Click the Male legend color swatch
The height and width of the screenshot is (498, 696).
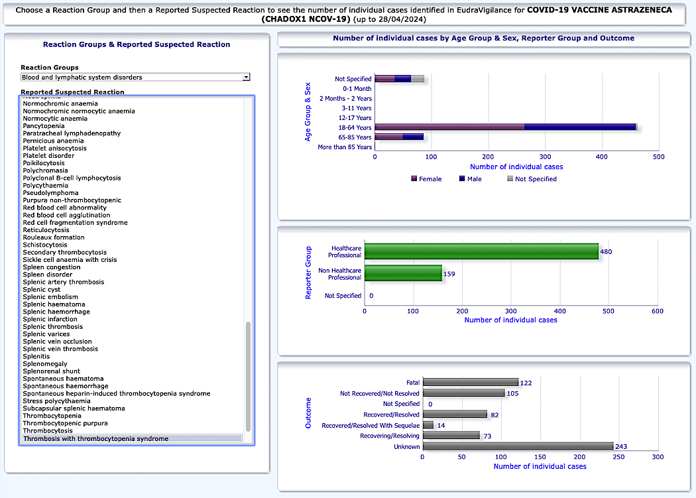(462, 178)
